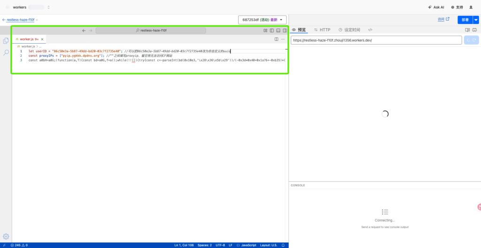The width and height of the screenshot is (481, 248).
Task: Click the preview reload button
Action: pos(472,40)
